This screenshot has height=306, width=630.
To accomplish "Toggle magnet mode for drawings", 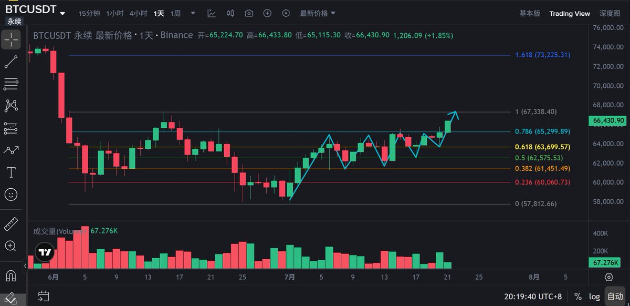I will [x=10, y=275].
